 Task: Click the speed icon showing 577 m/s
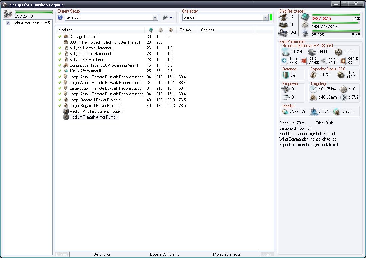tap(285, 112)
